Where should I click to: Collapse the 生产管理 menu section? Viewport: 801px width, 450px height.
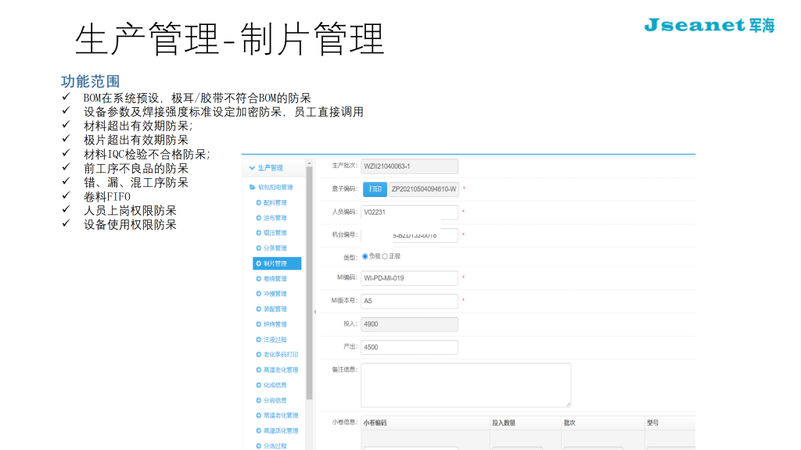(x=252, y=168)
